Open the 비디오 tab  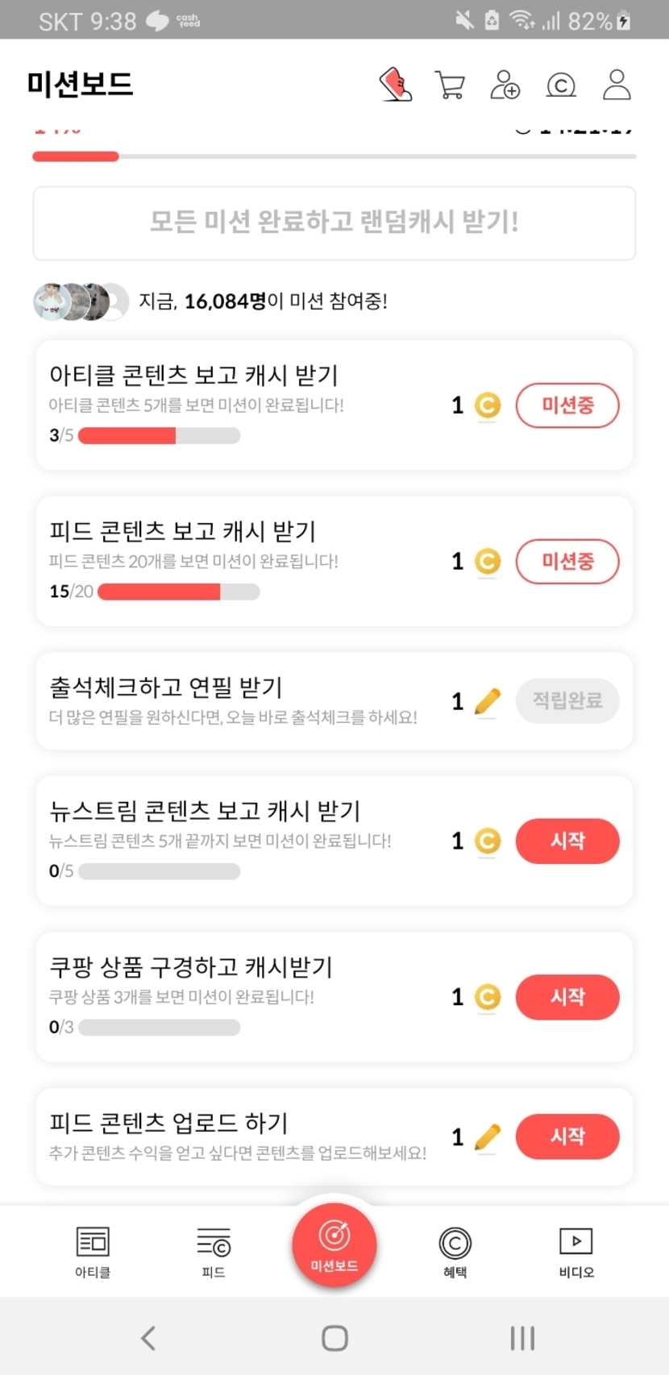(x=576, y=1251)
